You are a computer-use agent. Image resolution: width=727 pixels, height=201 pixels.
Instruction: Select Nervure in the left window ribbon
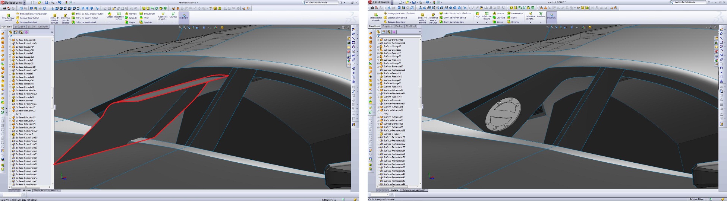point(130,14)
